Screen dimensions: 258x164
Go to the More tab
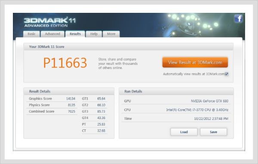point(111,34)
